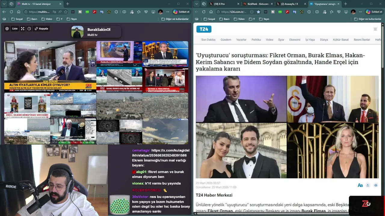Change article font size with Aa icon
Screen dimensions: 385x216
click(x=360, y=185)
